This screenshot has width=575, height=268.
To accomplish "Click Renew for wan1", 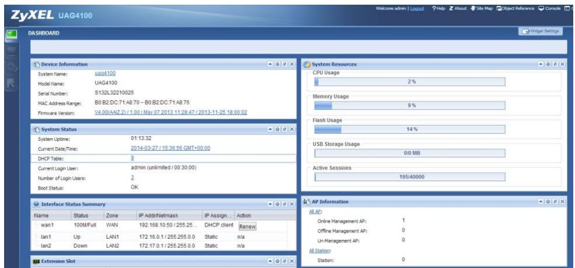I will (x=248, y=227).
